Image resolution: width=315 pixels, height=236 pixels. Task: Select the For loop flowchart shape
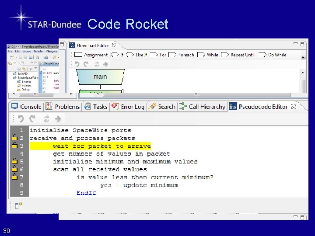(158, 55)
